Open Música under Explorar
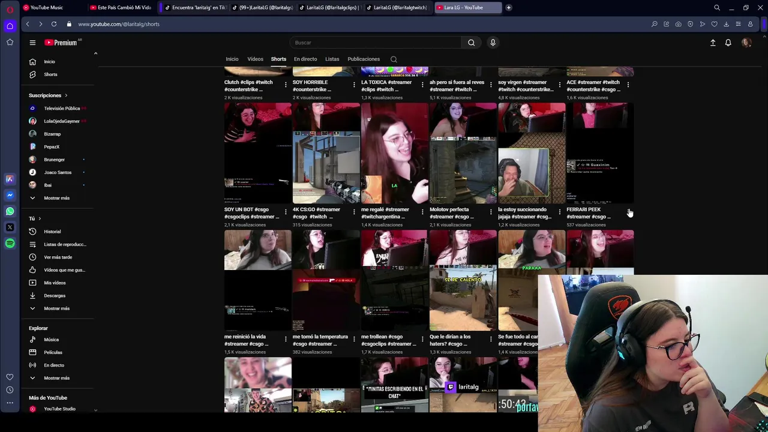This screenshot has width=768, height=432. pyautogui.click(x=51, y=340)
